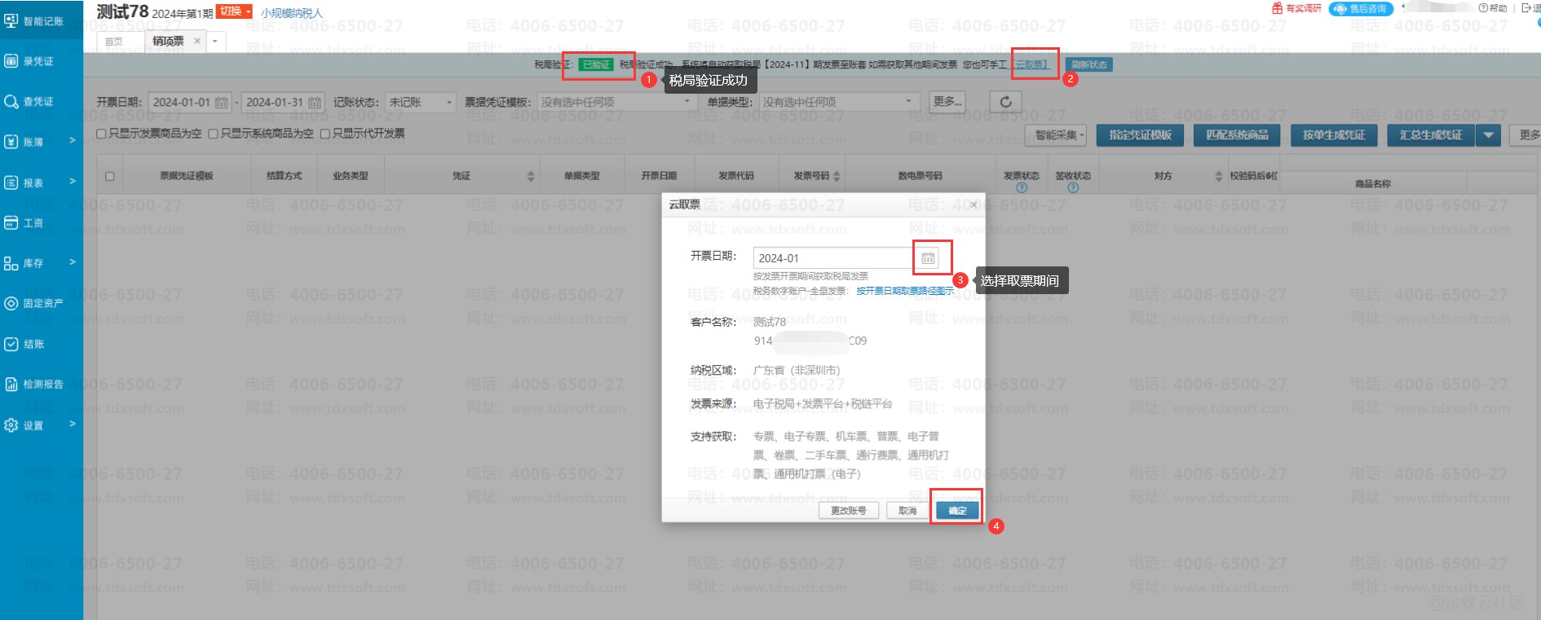Viewport: 1541px width, 620px height.
Task: Open 查凭证 search in sidebar
Action: point(38,102)
